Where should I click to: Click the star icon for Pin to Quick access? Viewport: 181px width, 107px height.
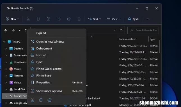click(x=32, y=69)
